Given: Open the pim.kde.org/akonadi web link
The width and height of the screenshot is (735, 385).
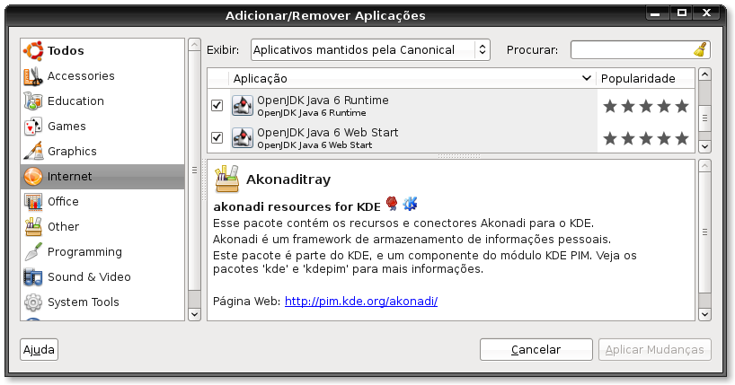Looking at the screenshot, I should [x=361, y=302].
